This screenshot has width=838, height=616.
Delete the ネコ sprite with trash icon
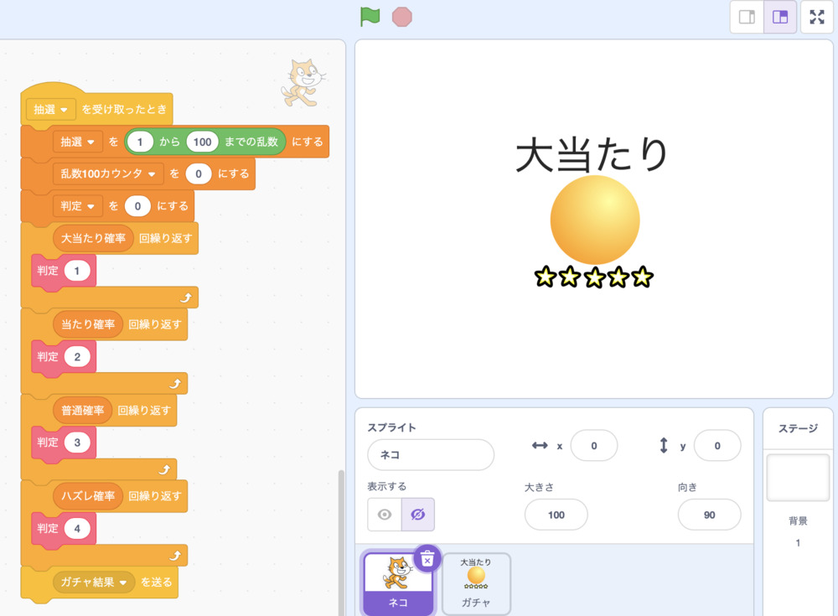click(x=427, y=558)
